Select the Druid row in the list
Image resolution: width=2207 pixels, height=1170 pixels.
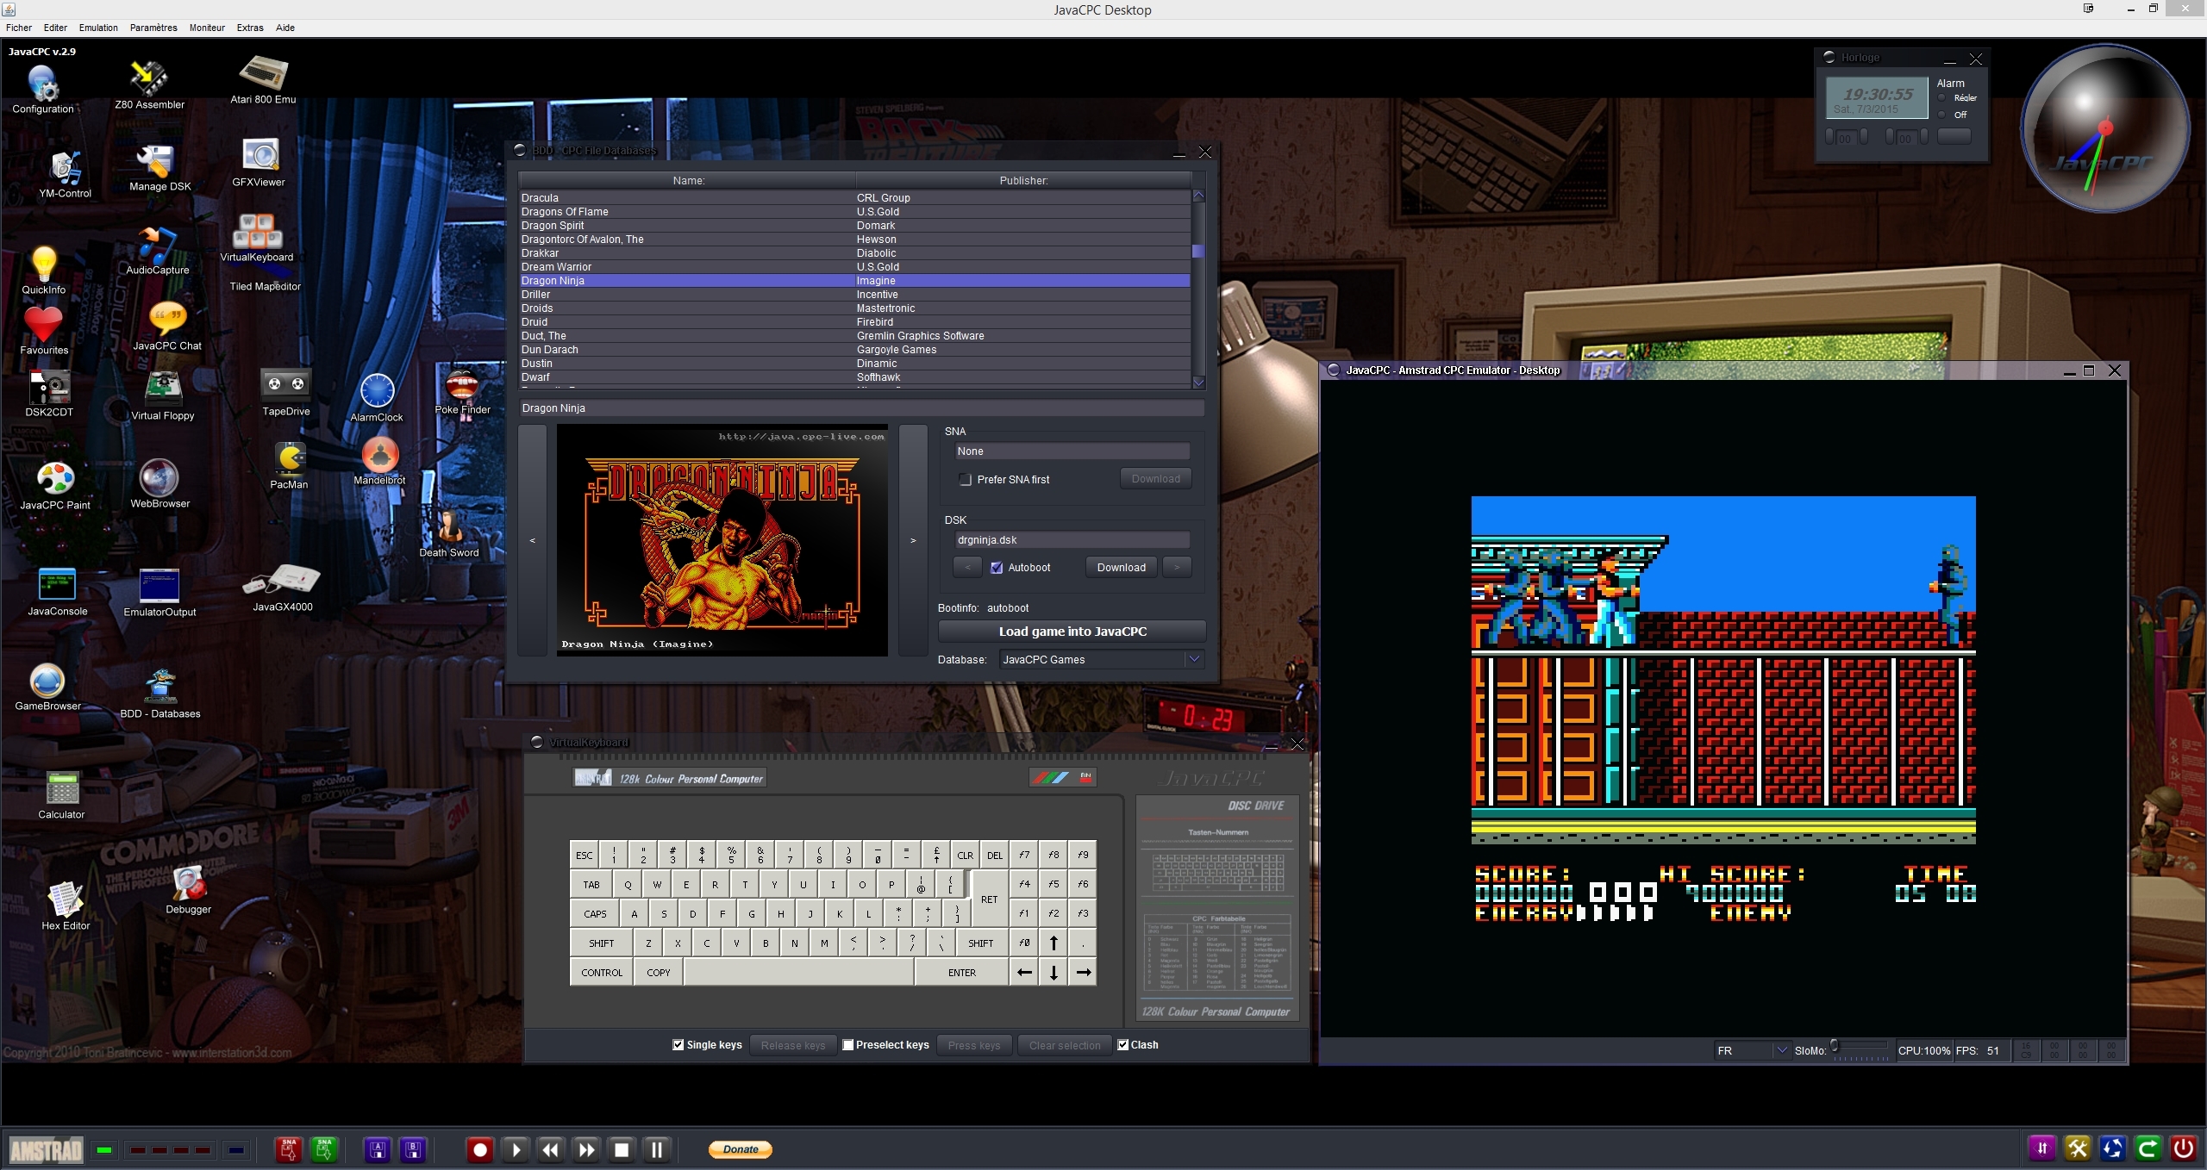click(854, 322)
